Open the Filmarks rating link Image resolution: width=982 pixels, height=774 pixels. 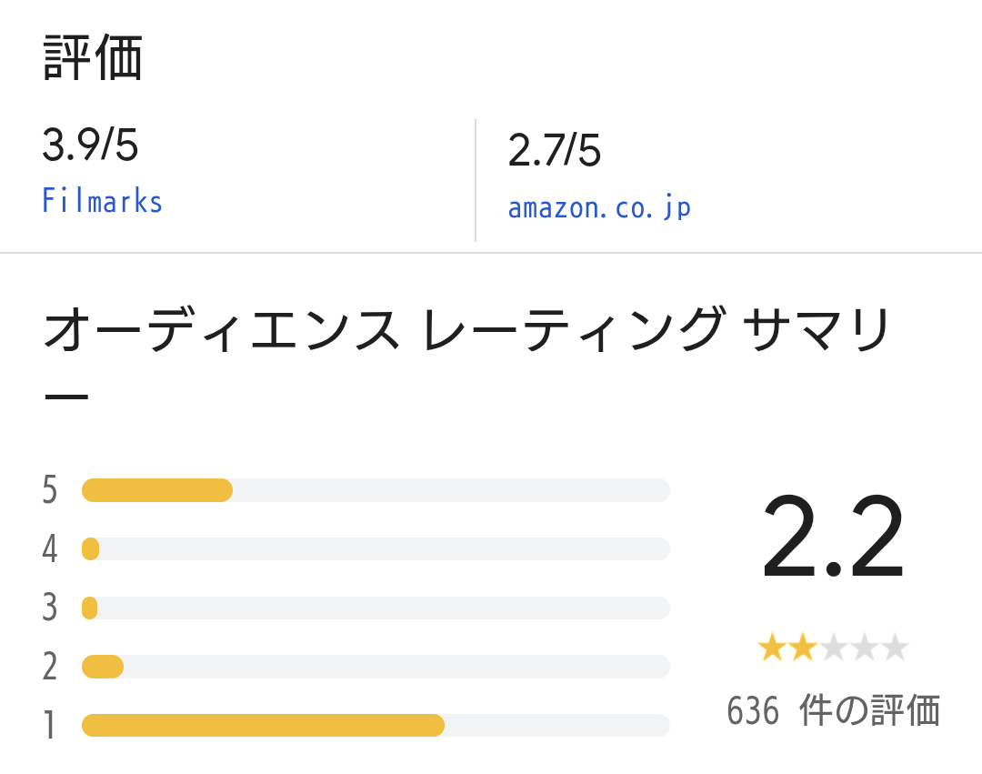click(x=102, y=201)
